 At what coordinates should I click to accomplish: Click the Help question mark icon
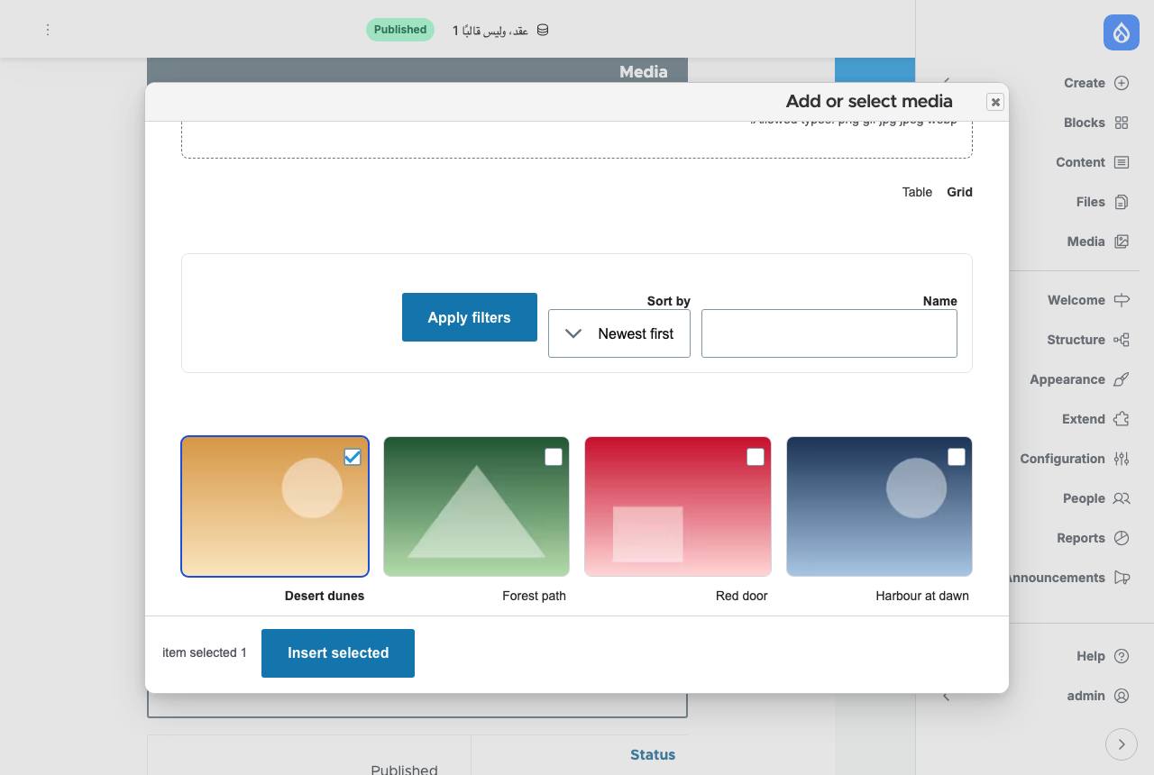point(1122,656)
